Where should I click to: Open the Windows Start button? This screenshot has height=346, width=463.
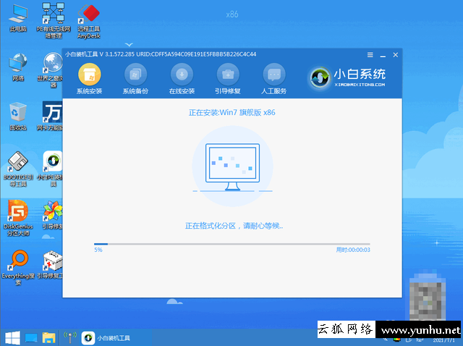[12, 338]
